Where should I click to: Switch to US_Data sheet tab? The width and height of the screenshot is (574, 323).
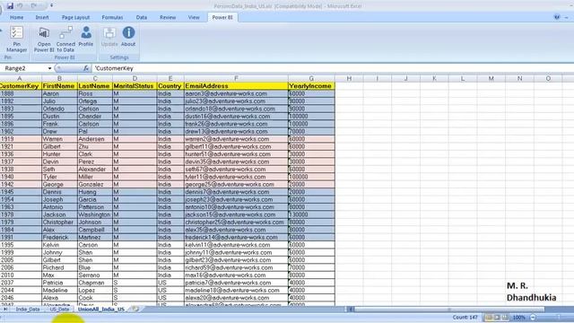(x=59, y=310)
